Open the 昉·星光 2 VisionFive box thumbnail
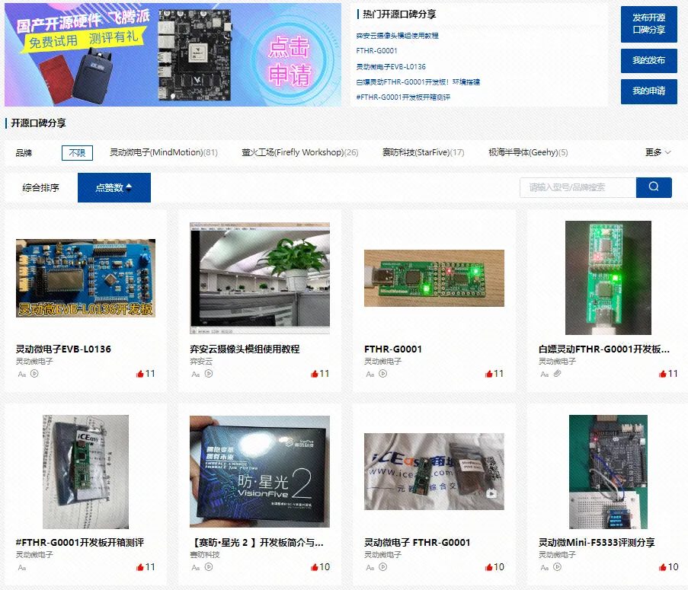This screenshot has width=688, height=590. (260, 472)
